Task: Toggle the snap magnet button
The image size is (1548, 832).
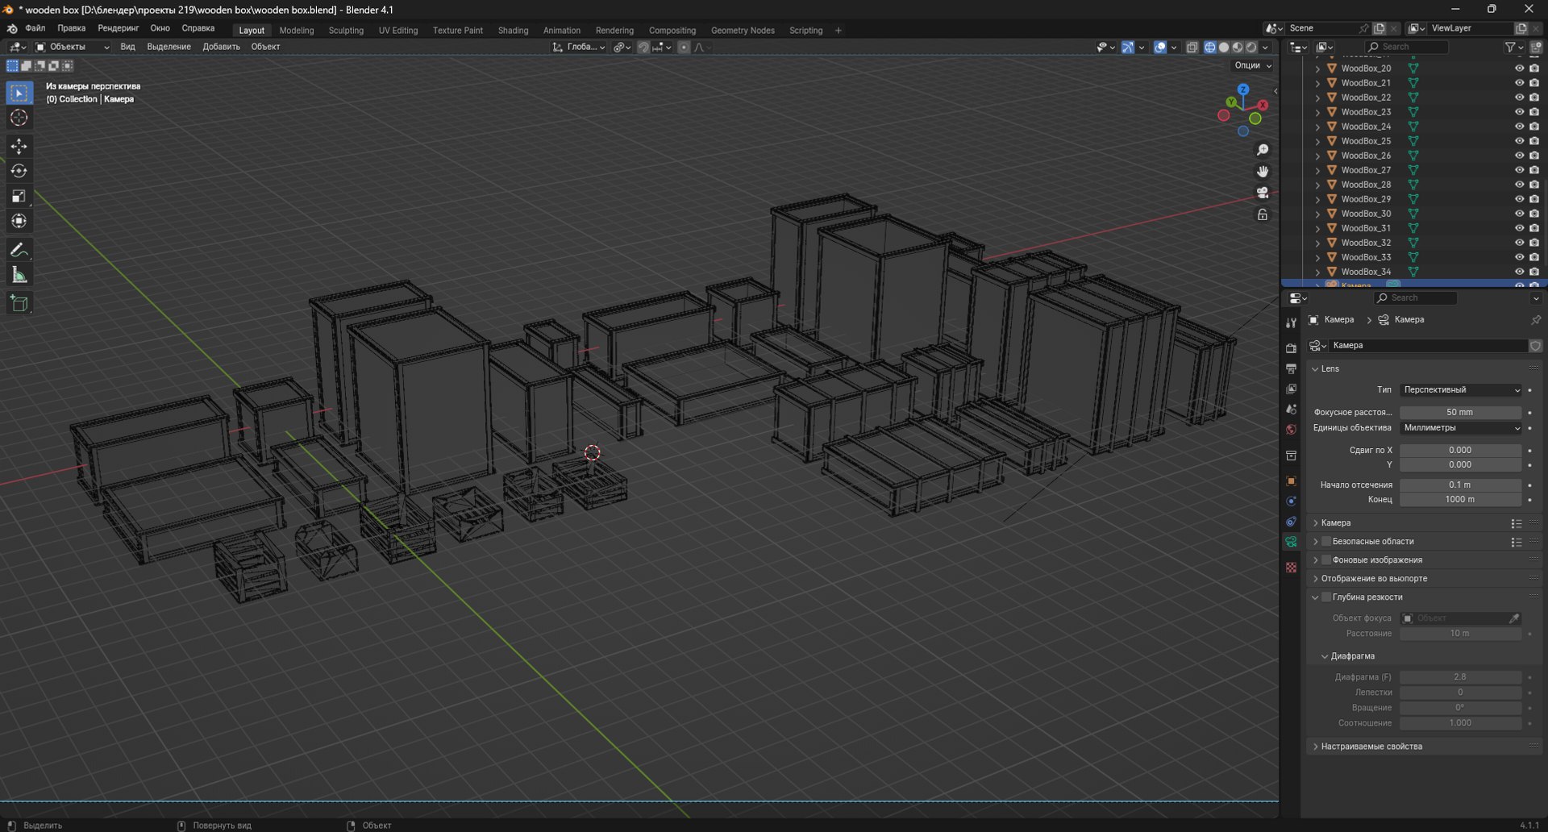Action: tap(643, 47)
